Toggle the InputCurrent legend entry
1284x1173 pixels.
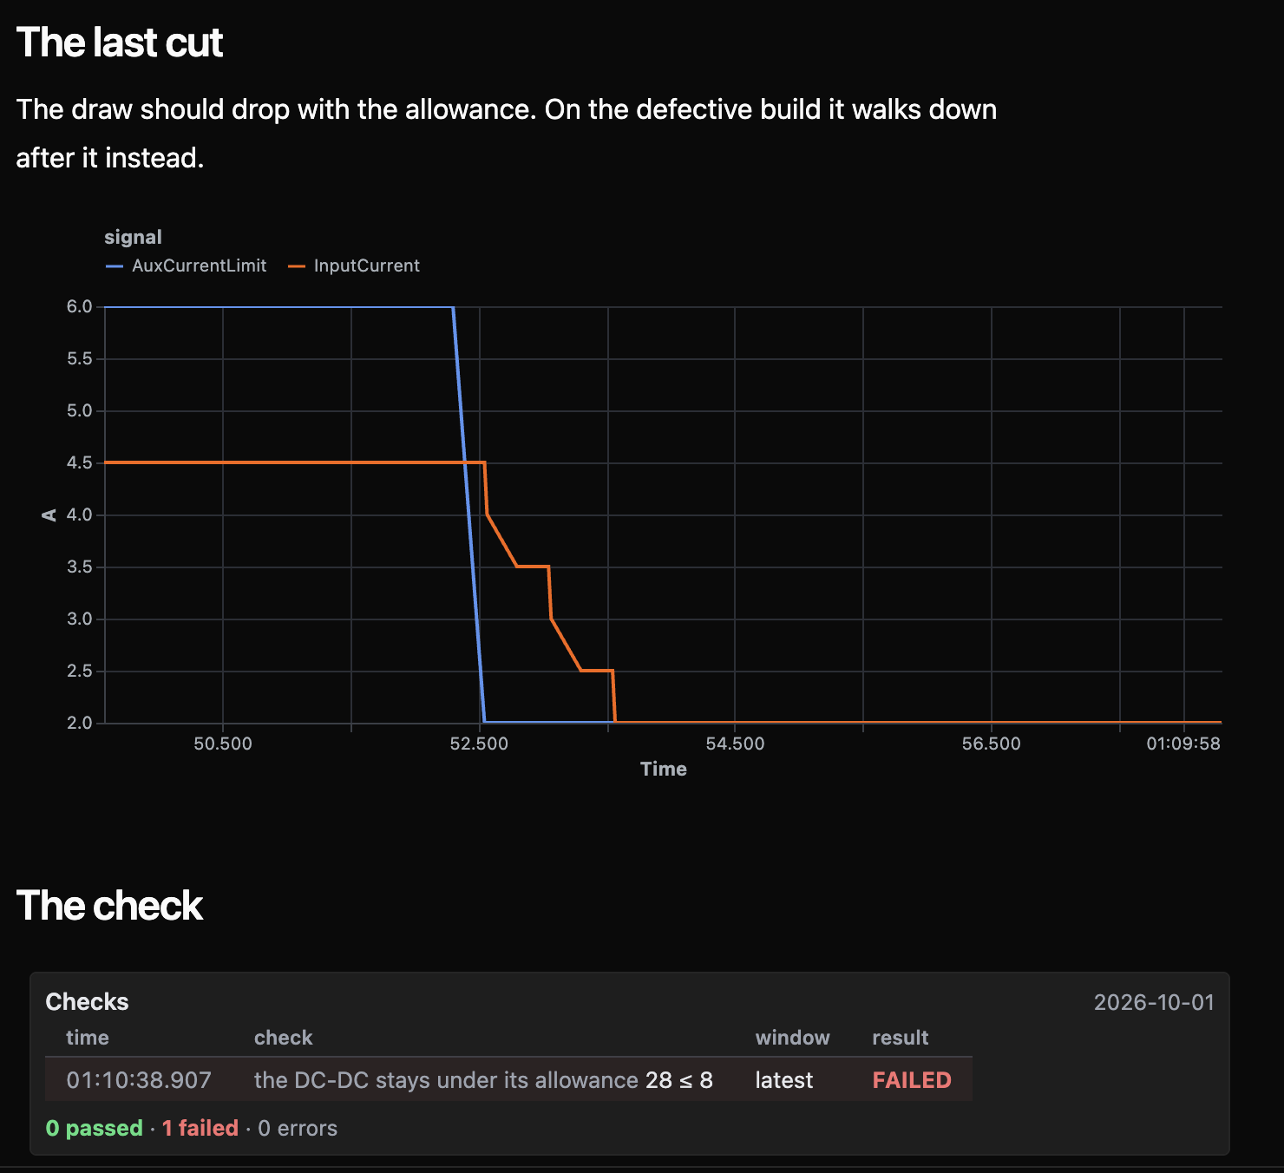pyautogui.click(x=354, y=265)
